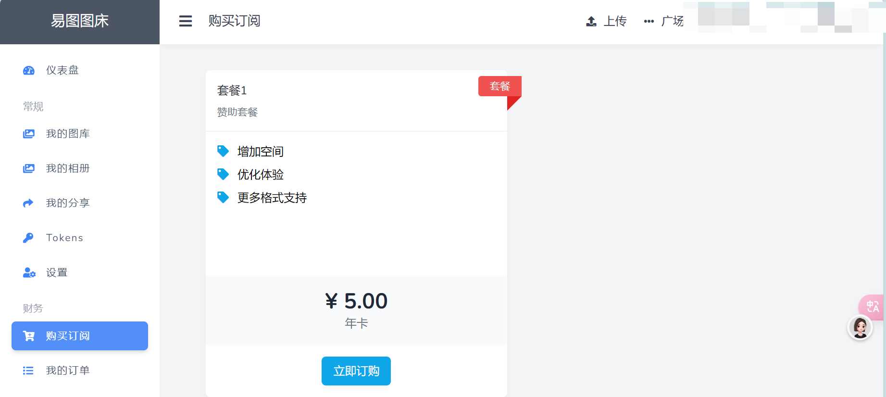Click the upload arrow icon
886x397 pixels.
click(x=591, y=21)
